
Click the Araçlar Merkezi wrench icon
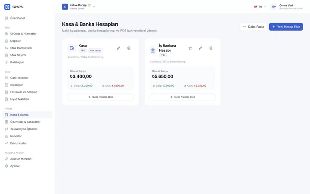(6, 159)
